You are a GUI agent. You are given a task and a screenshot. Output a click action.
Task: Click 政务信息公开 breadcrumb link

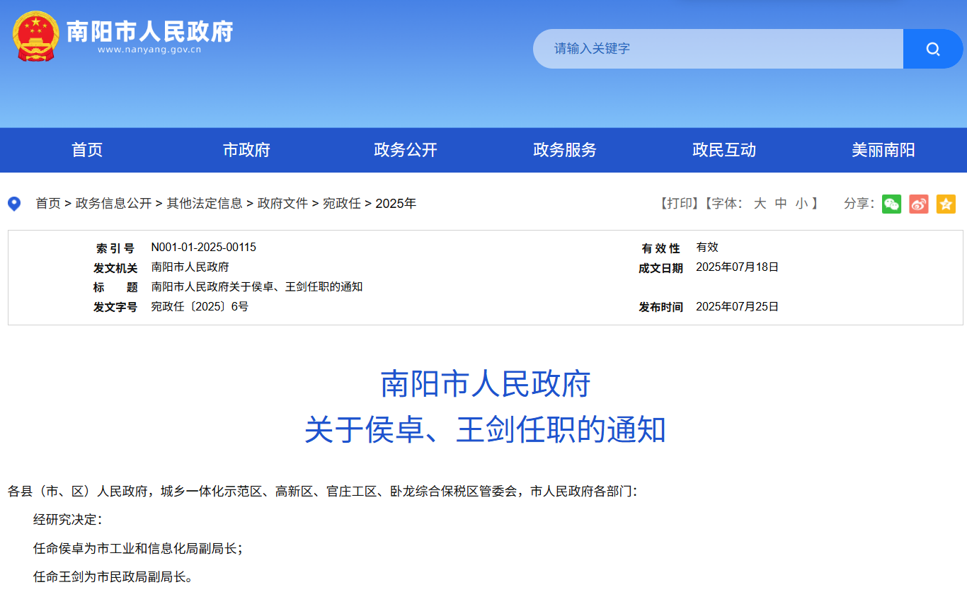tap(113, 204)
